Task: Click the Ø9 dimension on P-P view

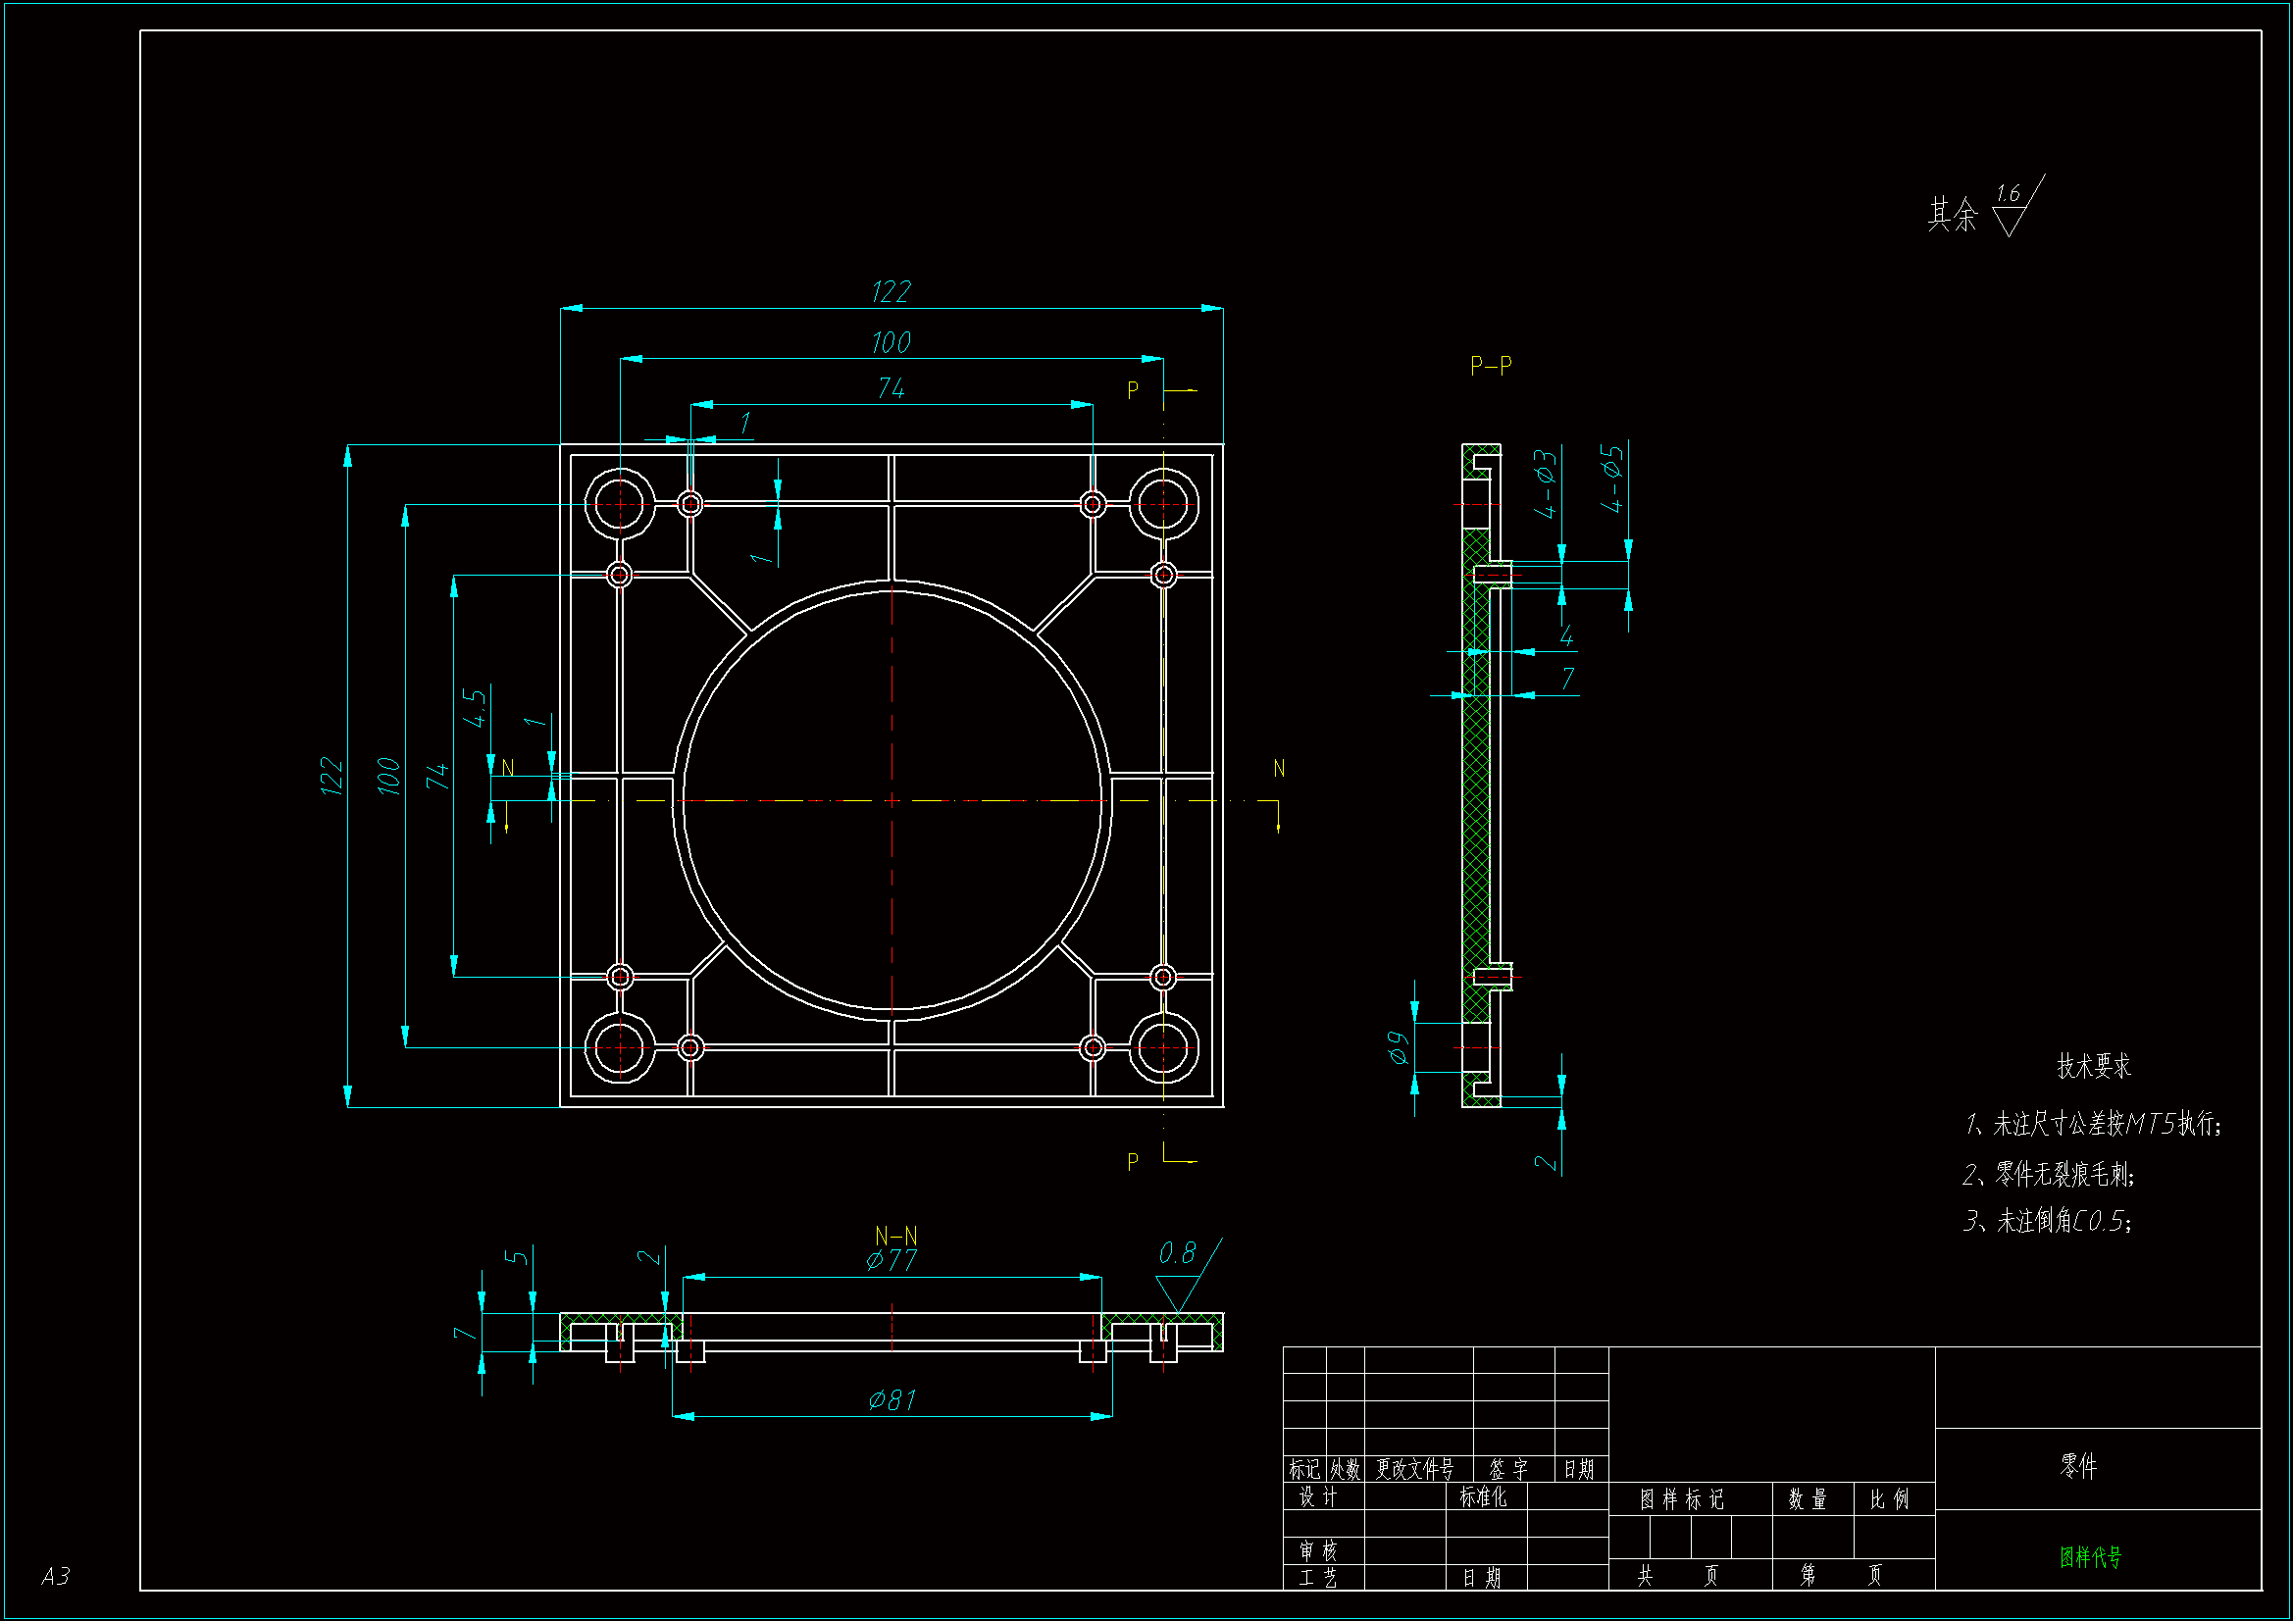Action: pyautogui.click(x=1399, y=1048)
